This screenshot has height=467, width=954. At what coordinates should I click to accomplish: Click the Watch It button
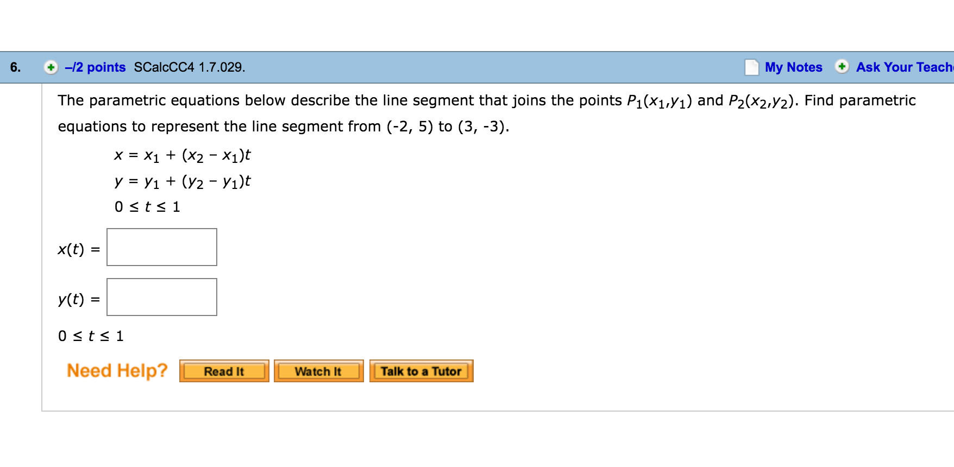(318, 371)
